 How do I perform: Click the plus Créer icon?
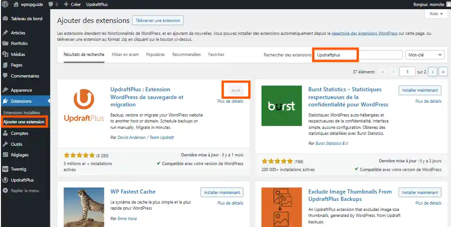coord(66,4)
